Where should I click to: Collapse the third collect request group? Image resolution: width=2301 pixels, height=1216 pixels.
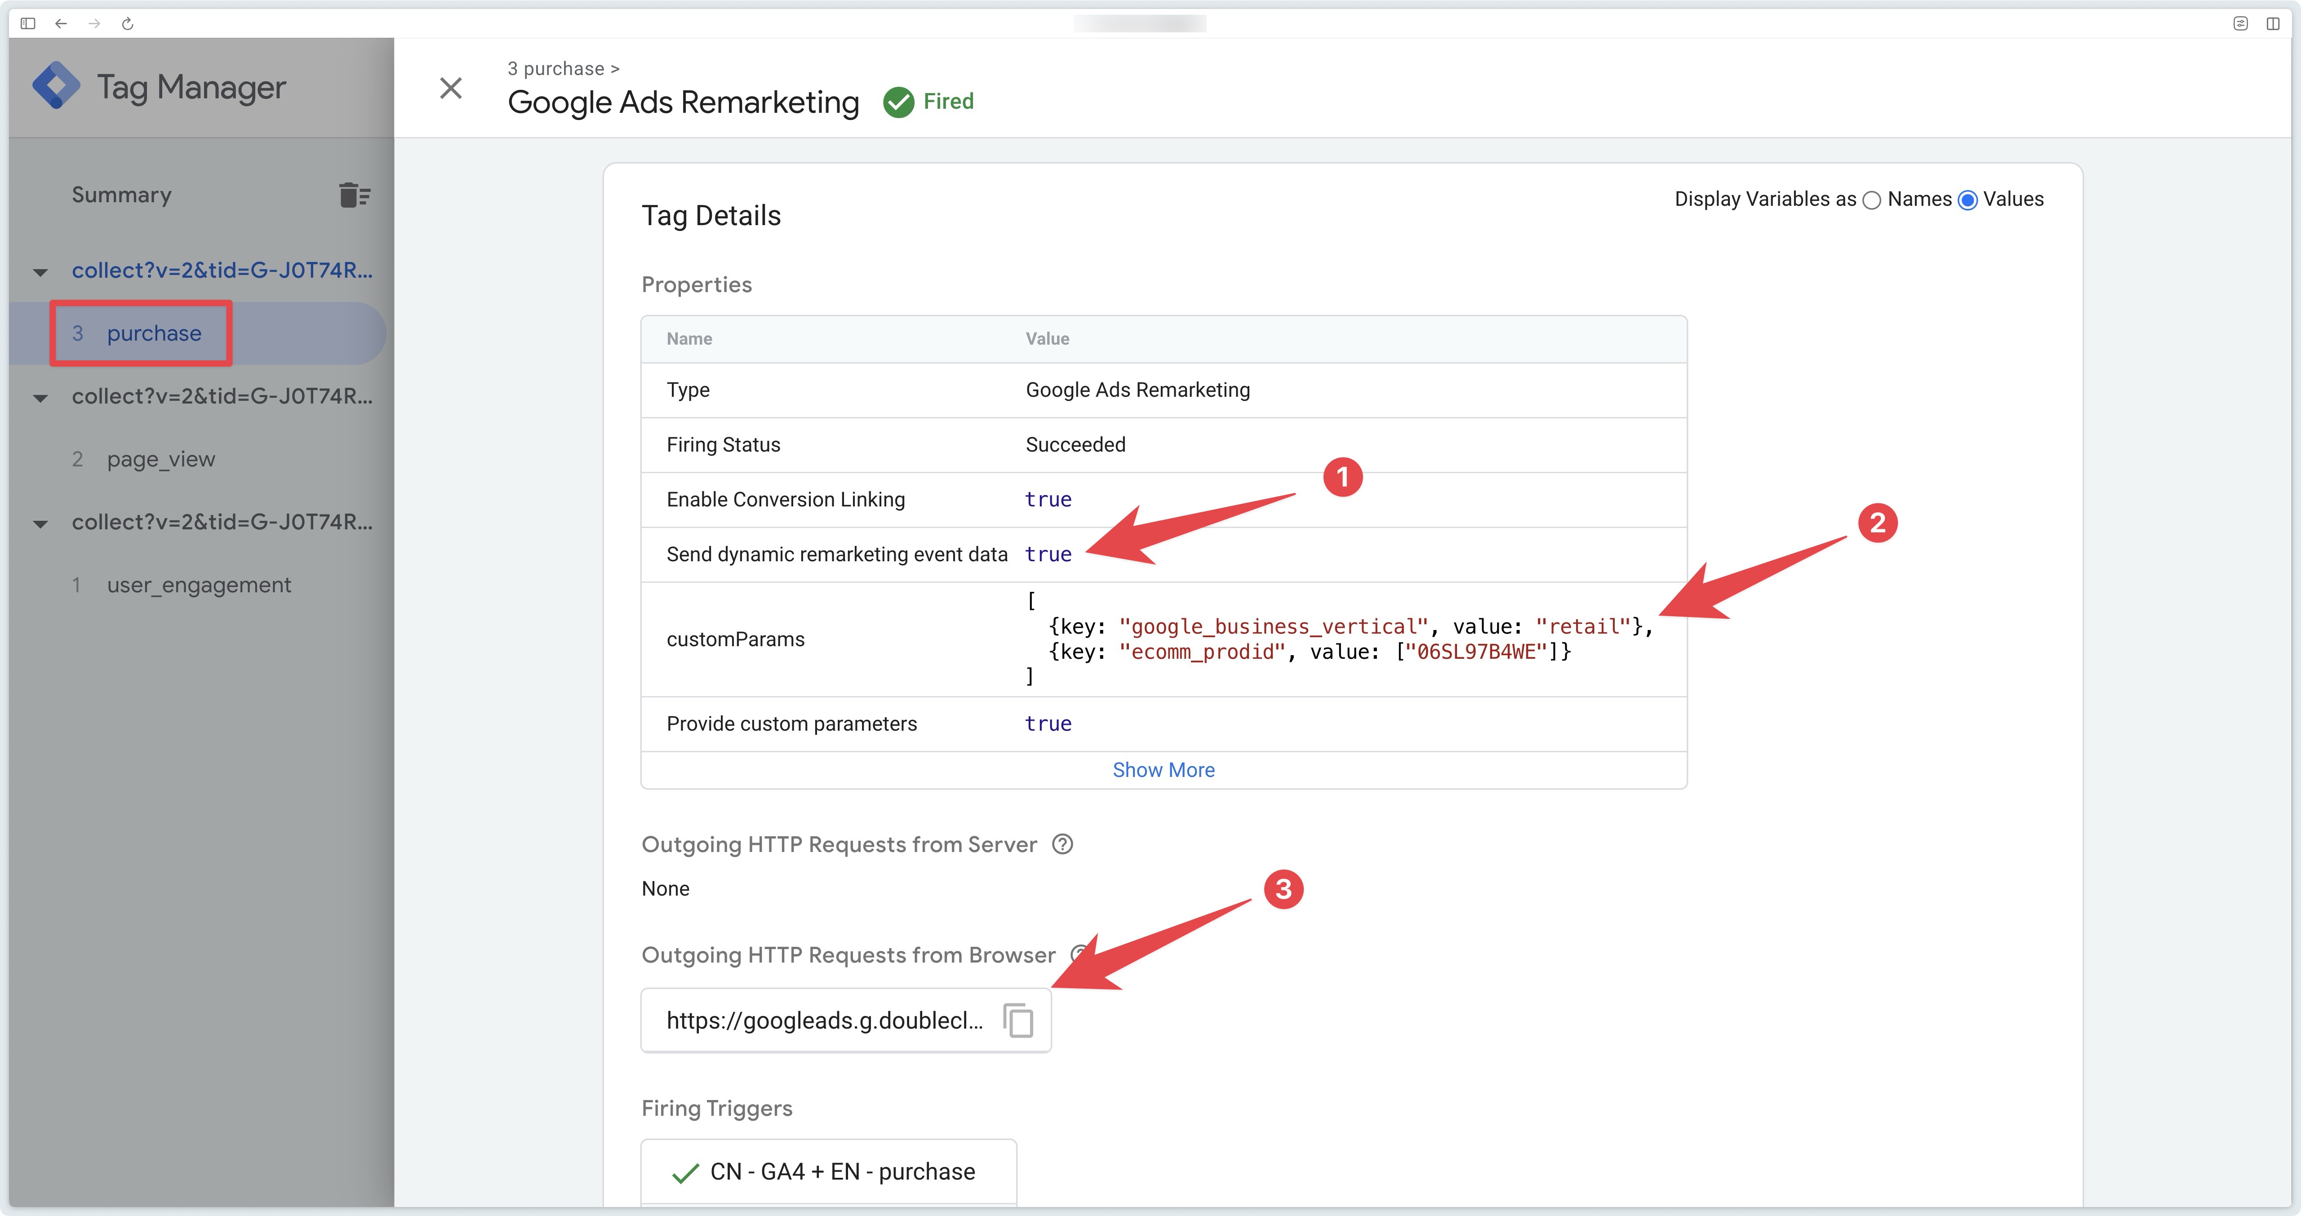pyautogui.click(x=40, y=524)
